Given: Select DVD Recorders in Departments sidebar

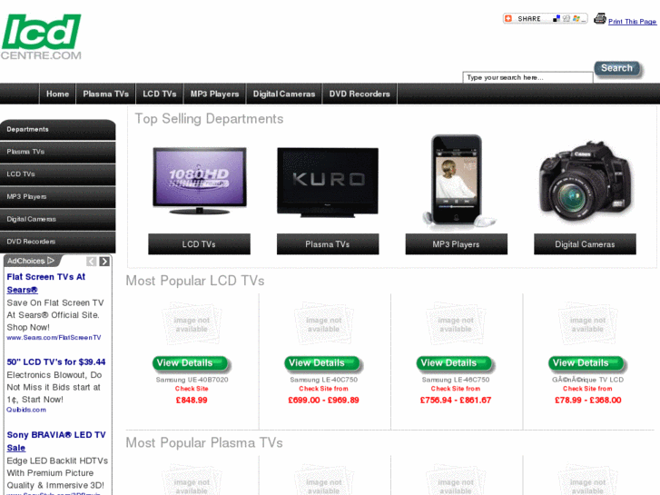Looking at the screenshot, I should 58,242.
